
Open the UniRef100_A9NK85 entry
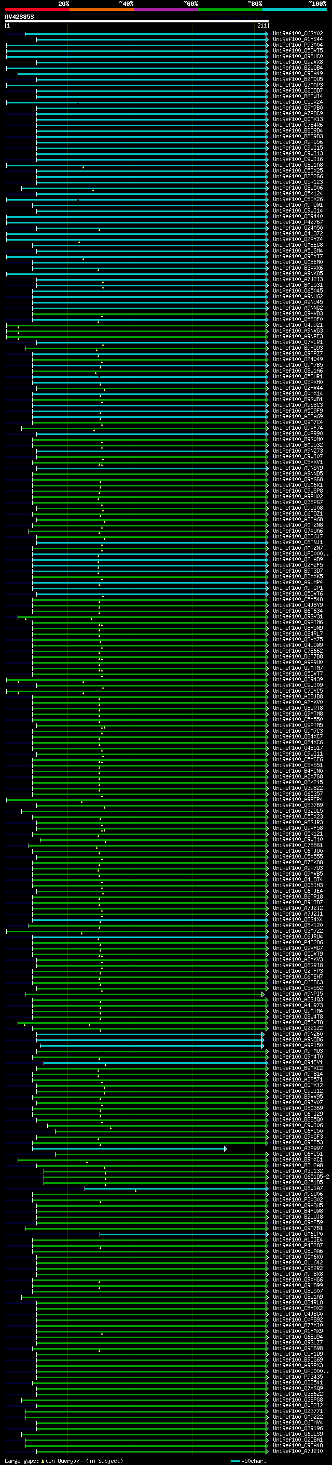click(x=298, y=273)
